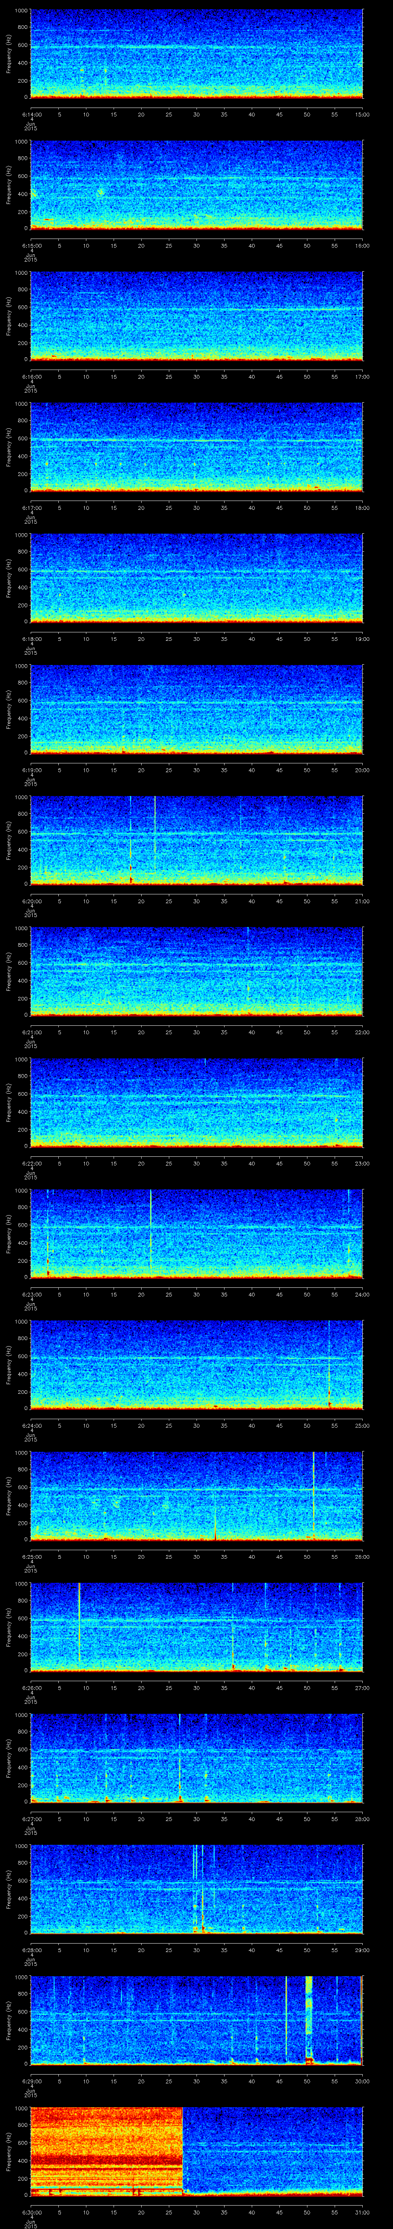Select the spectrogram panel starting at 6:21:00

pyautogui.click(x=196, y=972)
